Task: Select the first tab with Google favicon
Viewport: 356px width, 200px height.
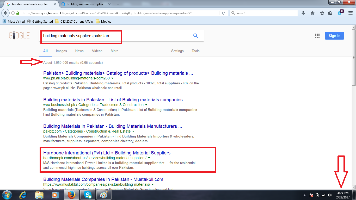Action: pos(31,4)
